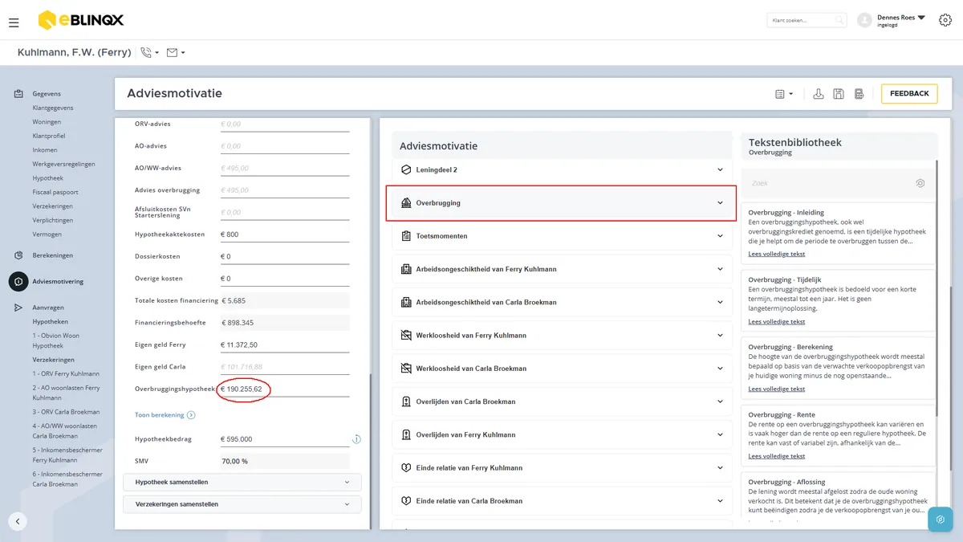
Task: Open Verzekeringen sidebar item
Action: coord(52,206)
